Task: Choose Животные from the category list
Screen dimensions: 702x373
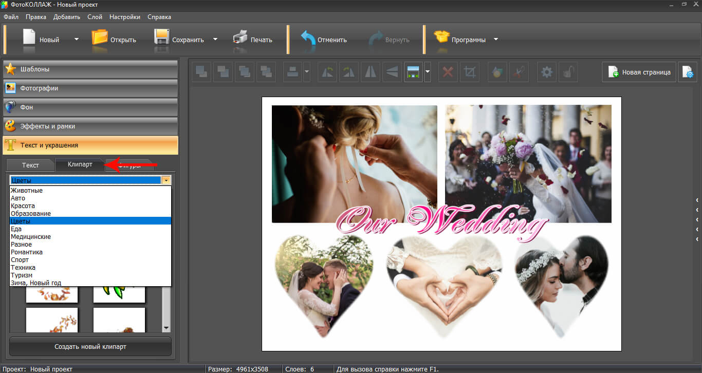Action: pyautogui.click(x=90, y=191)
